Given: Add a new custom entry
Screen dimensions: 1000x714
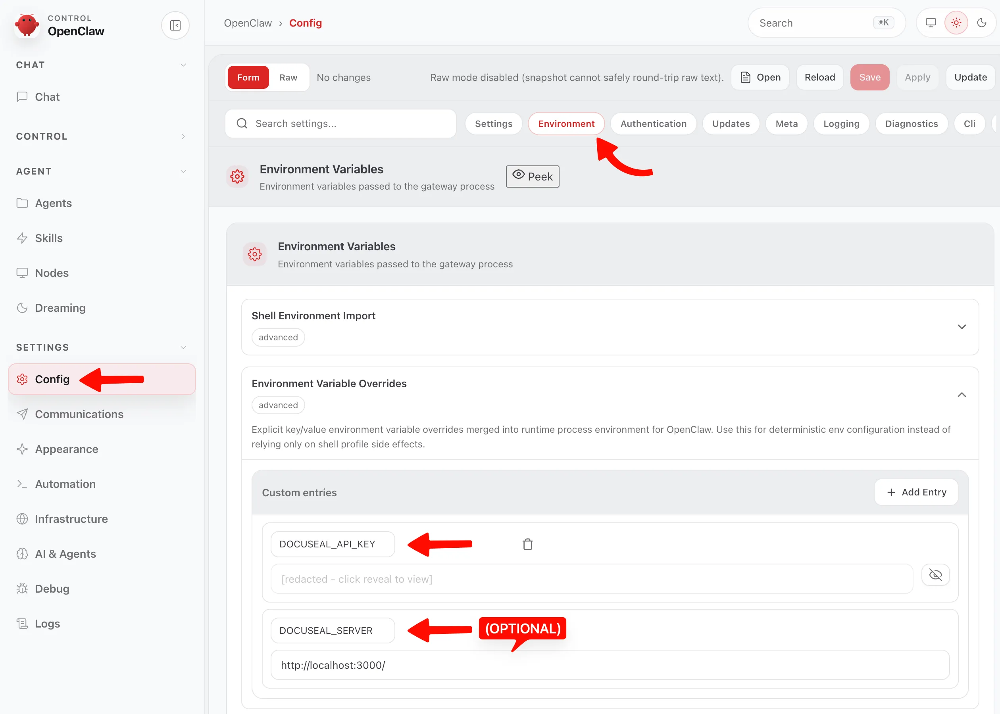Looking at the screenshot, I should coord(915,492).
